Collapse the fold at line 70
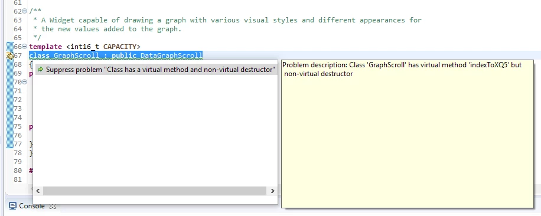 24,82
